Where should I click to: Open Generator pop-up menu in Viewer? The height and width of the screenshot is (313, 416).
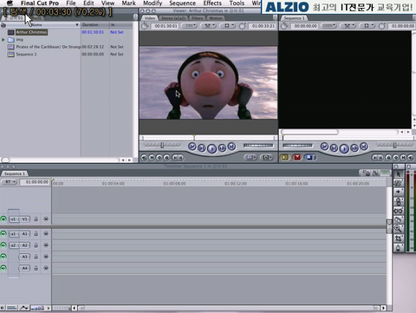point(266,158)
